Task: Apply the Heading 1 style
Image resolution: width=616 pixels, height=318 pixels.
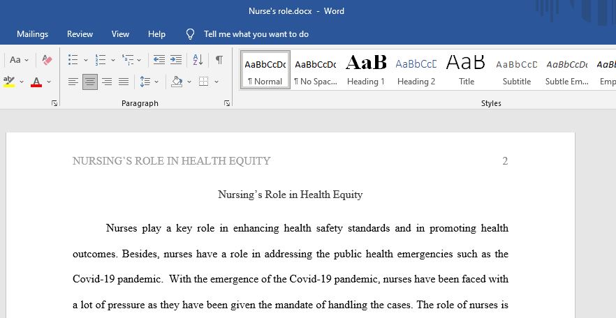Action: (366, 70)
